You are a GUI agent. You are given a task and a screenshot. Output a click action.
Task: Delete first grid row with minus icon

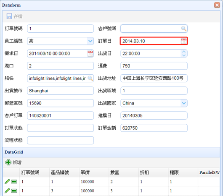(14, 182)
